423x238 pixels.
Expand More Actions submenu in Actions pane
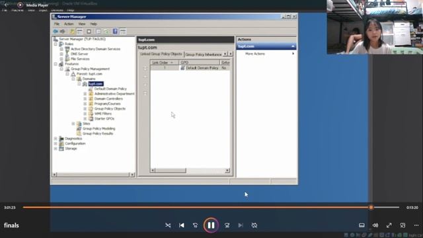[266, 54]
